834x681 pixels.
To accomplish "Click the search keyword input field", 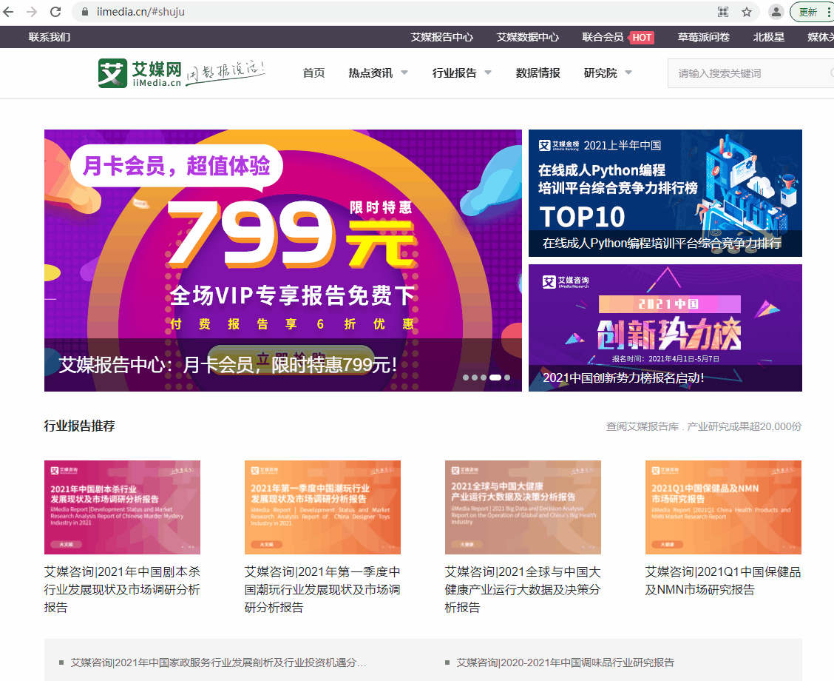I will 750,73.
